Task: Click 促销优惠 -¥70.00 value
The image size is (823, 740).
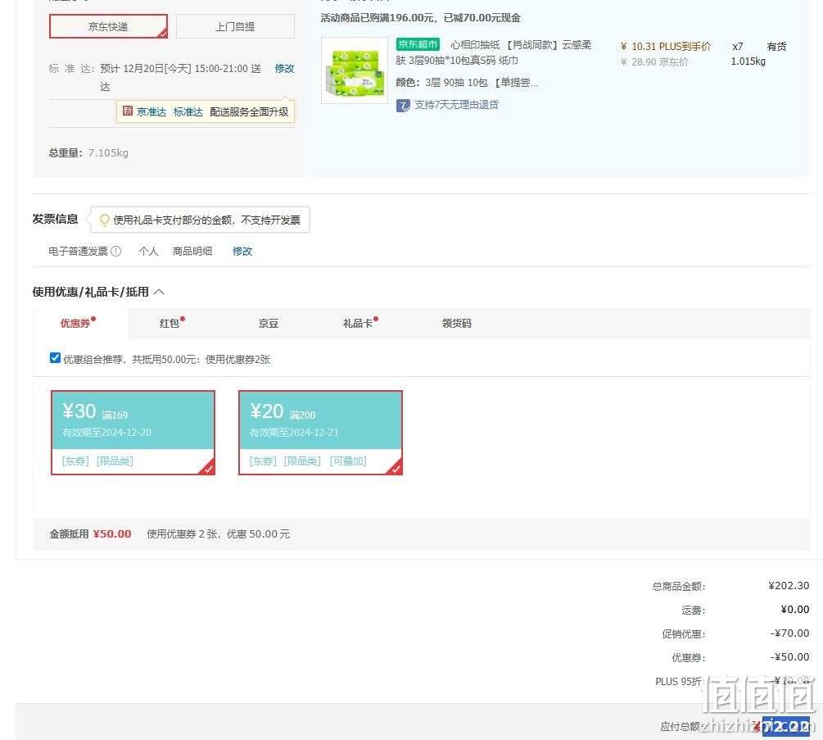Action: pos(789,633)
